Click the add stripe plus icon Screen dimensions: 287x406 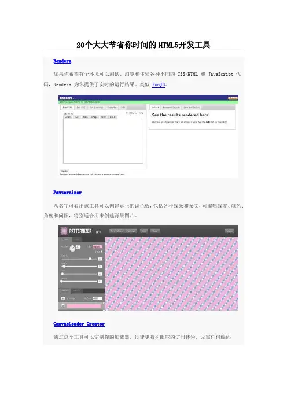[x=63, y=298]
